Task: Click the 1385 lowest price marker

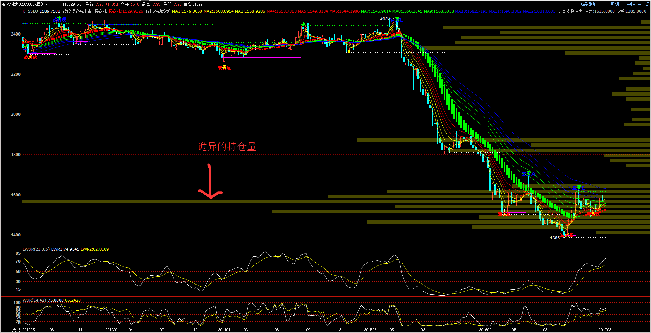Action: (555, 238)
